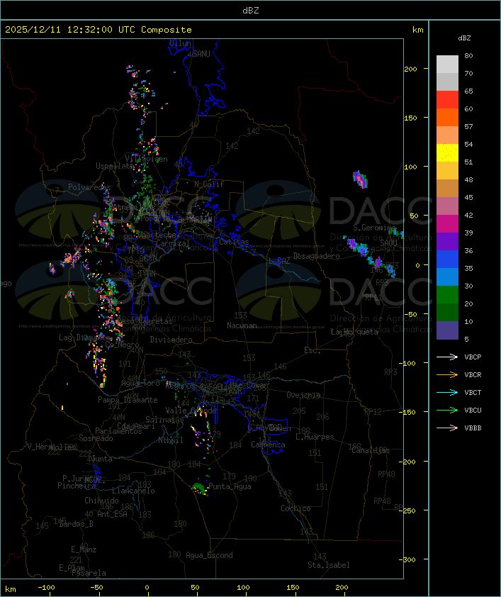The width and height of the screenshot is (501, 597).
Task: Select the light blue 30–35 dBZ swatch
Action: (x=447, y=277)
